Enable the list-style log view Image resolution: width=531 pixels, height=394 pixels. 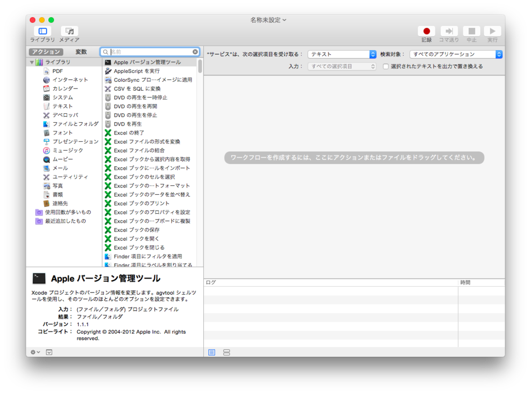(212, 352)
